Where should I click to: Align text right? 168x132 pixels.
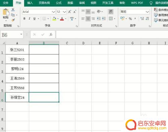(93, 18)
